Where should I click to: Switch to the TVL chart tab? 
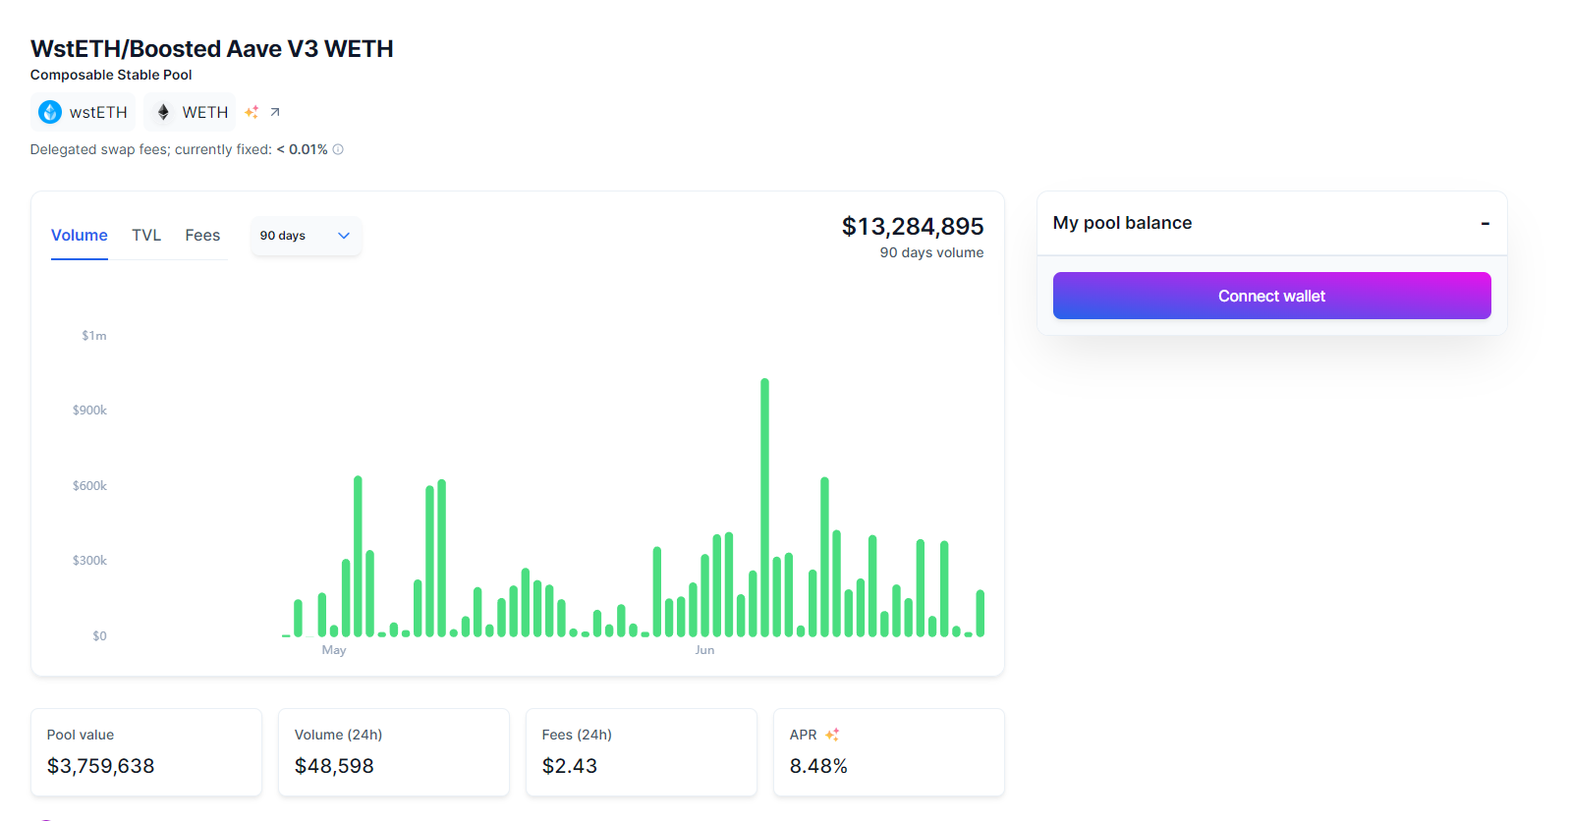[146, 236]
